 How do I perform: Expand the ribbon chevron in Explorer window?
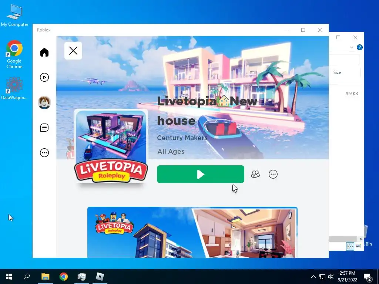352,47
